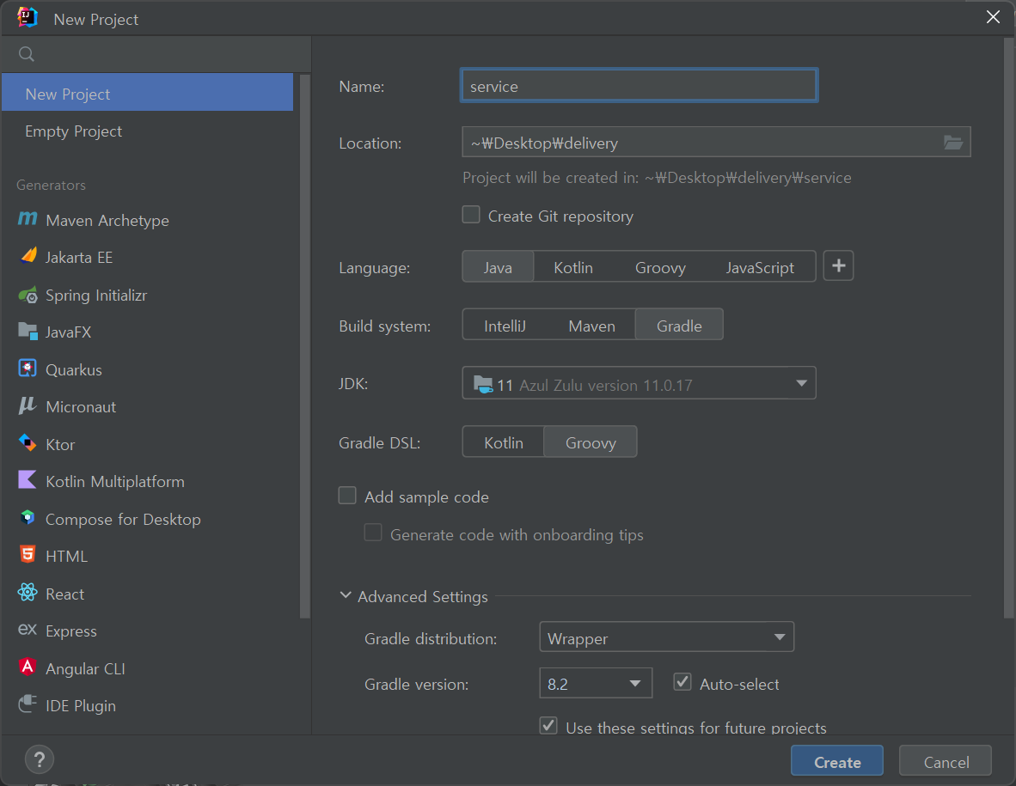The height and width of the screenshot is (786, 1016).
Task: Click the Micronaut mu icon
Action: [x=28, y=405]
